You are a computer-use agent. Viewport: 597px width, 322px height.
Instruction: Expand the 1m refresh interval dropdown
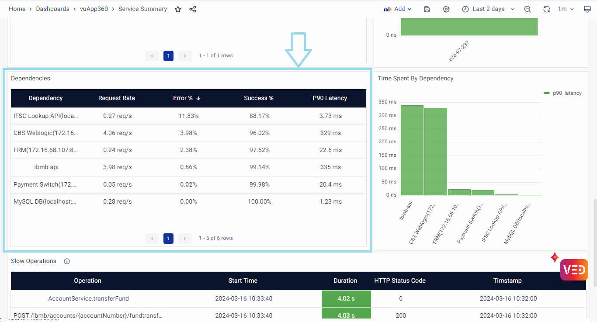click(x=566, y=9)
